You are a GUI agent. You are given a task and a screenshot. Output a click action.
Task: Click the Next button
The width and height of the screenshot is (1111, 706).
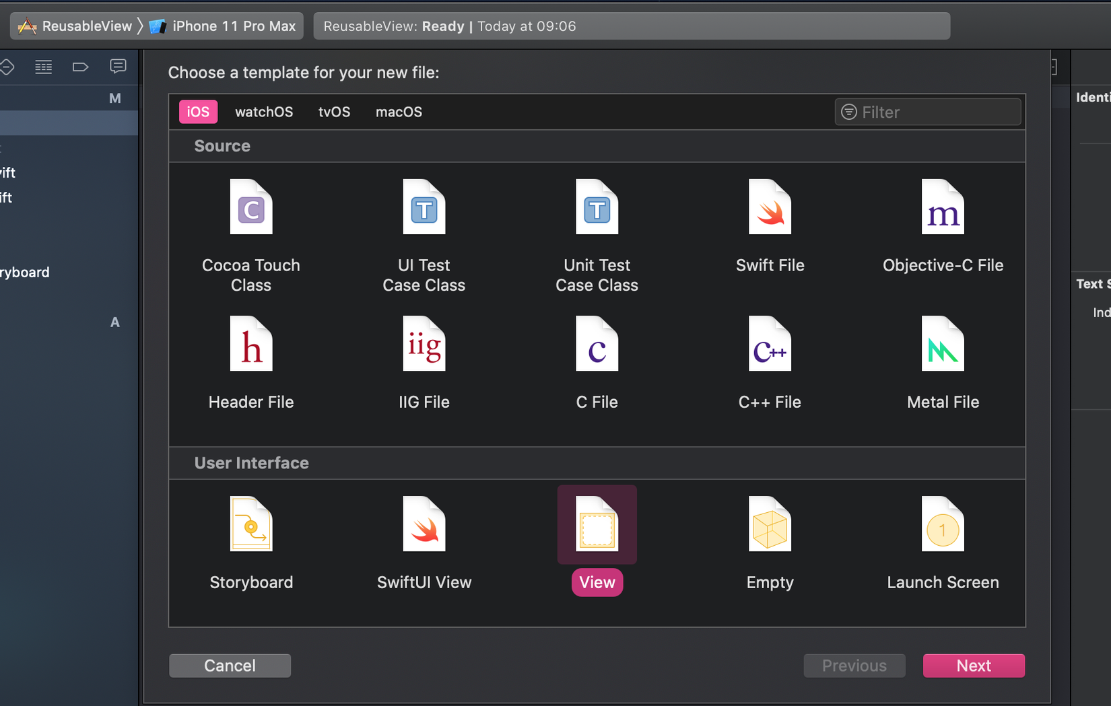pos(974,666)
